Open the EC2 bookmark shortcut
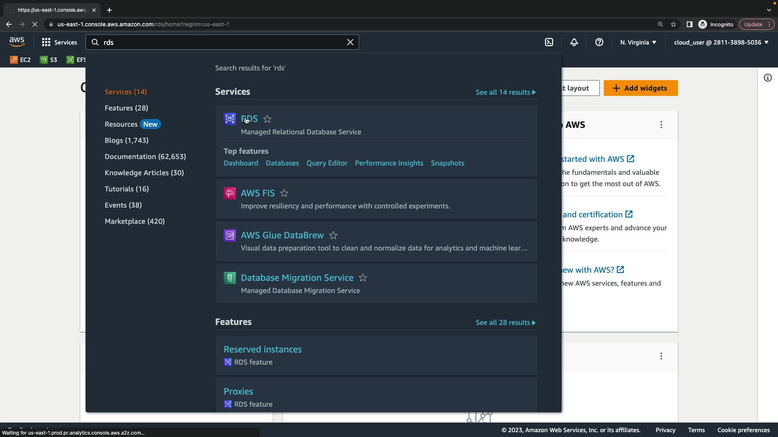The image size is (778, 437). 20,60
